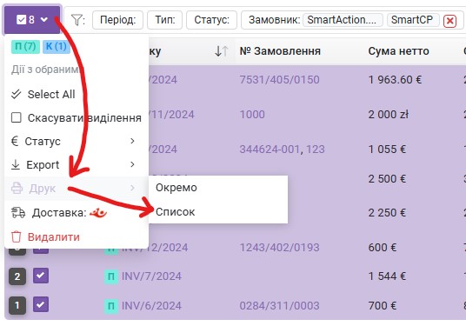Click the 1 544 € amount
Image resolution: width=466 pixels, height=326 pixels.
(387, 276)
